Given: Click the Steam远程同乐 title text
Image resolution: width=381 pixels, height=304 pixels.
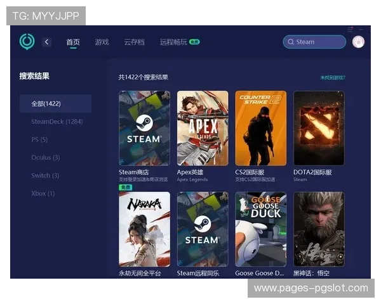Looking at the screenshot, I should point(198,274).
